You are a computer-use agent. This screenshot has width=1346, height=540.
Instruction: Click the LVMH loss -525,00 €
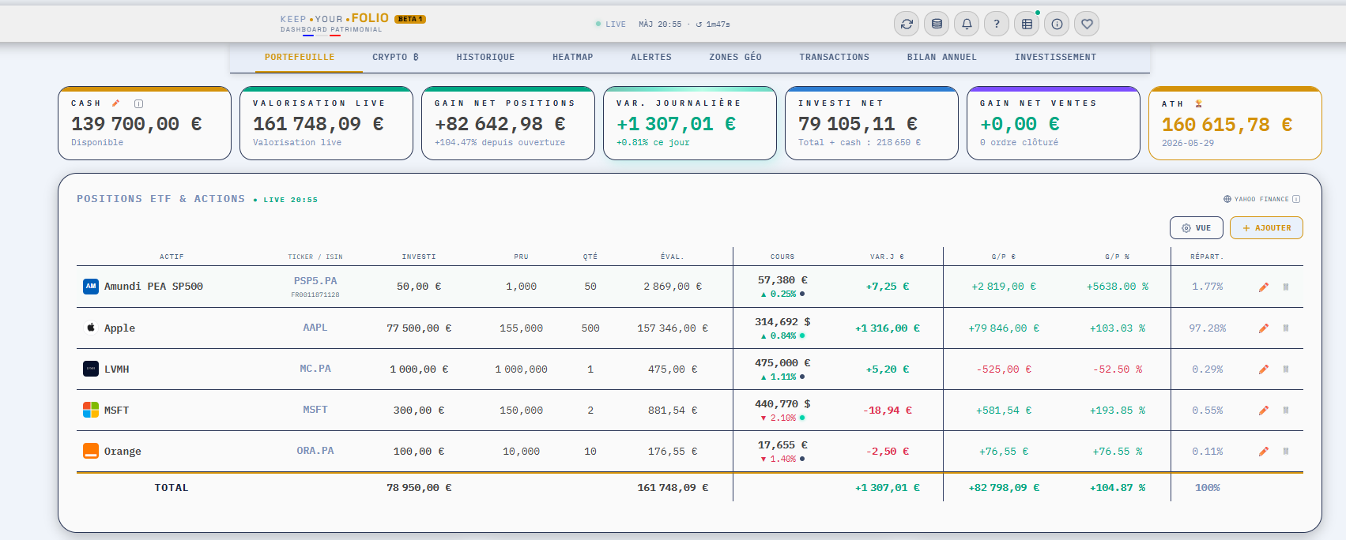click(x=1004, y=369)
